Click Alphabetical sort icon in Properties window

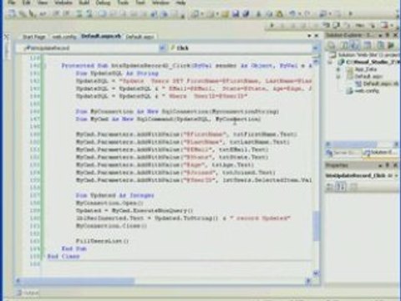pyautogui.click(x=341, y=187)
